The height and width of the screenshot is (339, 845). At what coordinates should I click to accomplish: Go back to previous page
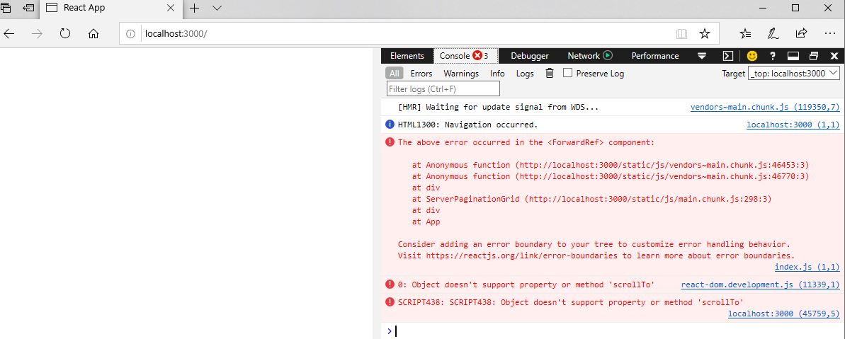tap(9, 34)
